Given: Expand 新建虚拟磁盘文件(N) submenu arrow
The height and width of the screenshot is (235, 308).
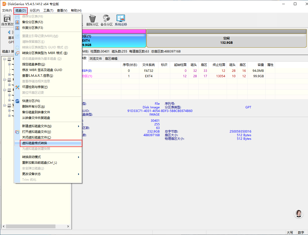Looking at the screenshot, I should (x=79, y=126).
